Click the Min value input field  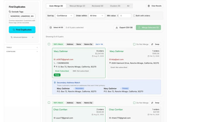coord(125,16)
